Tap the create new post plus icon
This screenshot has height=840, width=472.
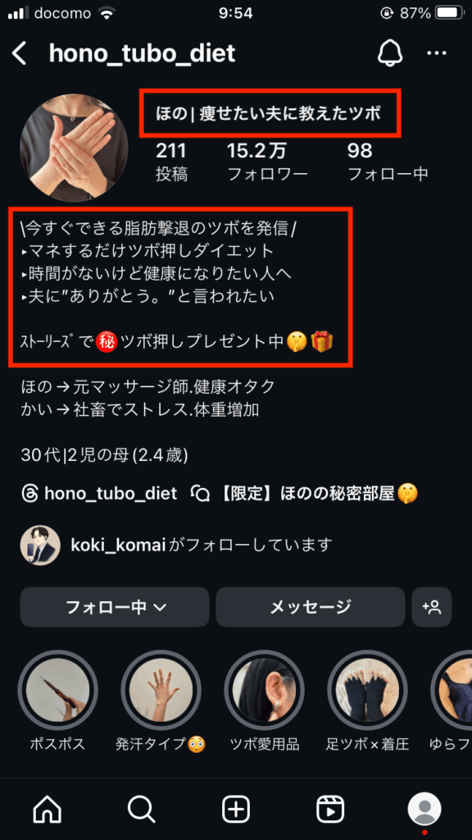pos(236,808)
